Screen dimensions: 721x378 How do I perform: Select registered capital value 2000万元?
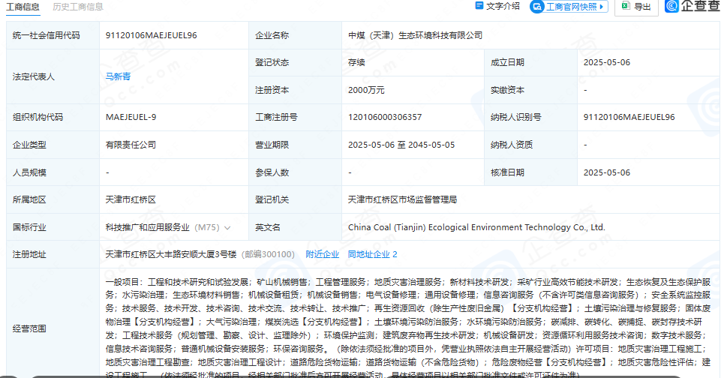[366, 90]
